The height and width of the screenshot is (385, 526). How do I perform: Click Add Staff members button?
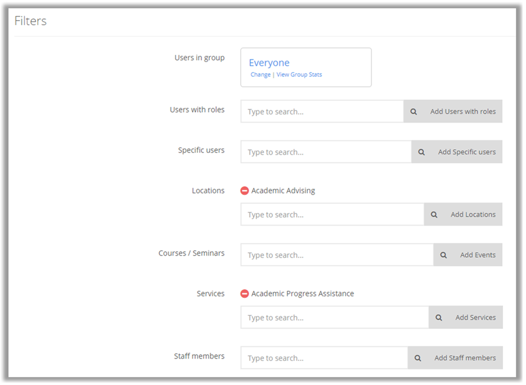tap(455, 358)
